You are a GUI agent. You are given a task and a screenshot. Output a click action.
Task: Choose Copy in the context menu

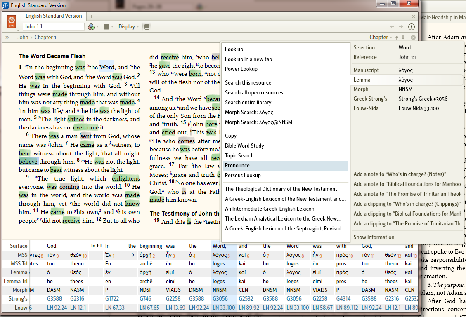(286, 136)
